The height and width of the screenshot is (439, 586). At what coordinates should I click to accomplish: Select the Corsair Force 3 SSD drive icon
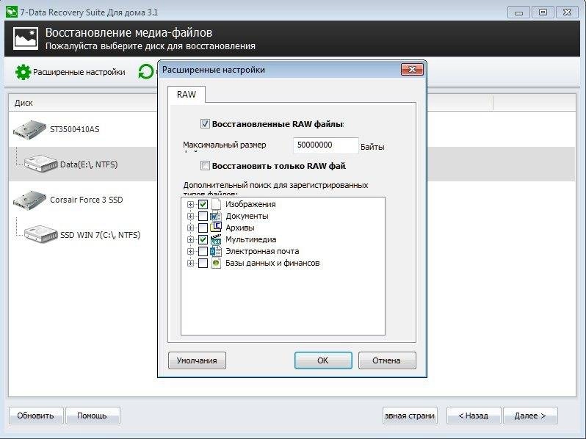[x=29, y=200]
